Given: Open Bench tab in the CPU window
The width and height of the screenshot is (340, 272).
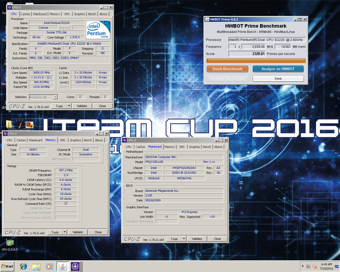Looking at the screenshot, I should tap(92, 14).
